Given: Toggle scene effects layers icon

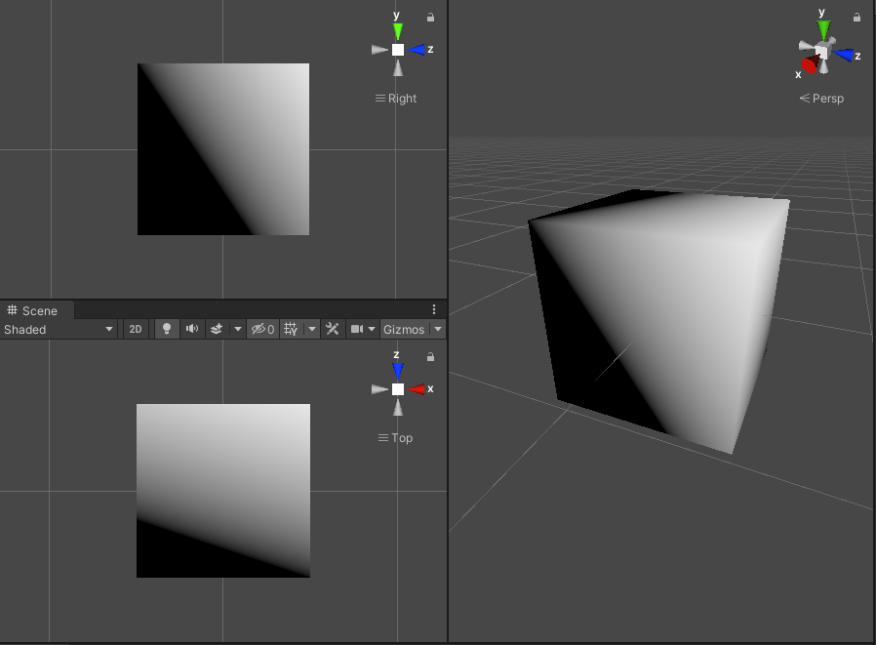Looking at the screenshot, I should [x=217, y=329].
